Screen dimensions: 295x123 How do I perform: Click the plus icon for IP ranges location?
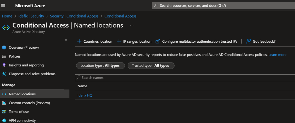point(119,41)
